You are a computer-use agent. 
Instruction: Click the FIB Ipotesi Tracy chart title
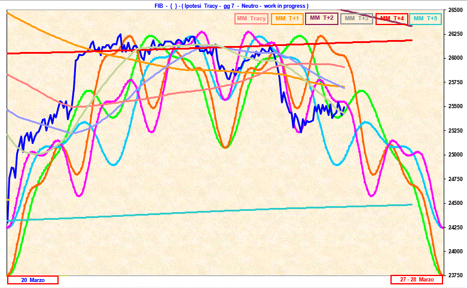pyautogui.click(x=231, y=5)
